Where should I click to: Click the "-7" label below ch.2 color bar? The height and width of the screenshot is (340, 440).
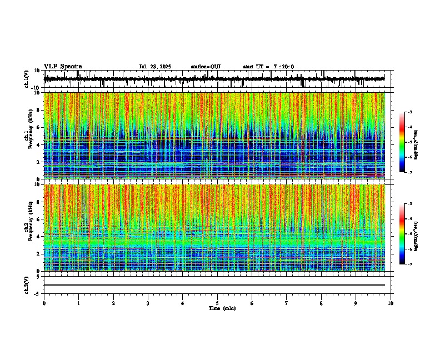coord(410,264)
